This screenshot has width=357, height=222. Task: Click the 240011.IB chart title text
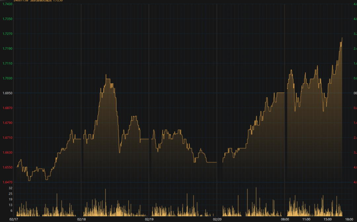coord(21,1)
